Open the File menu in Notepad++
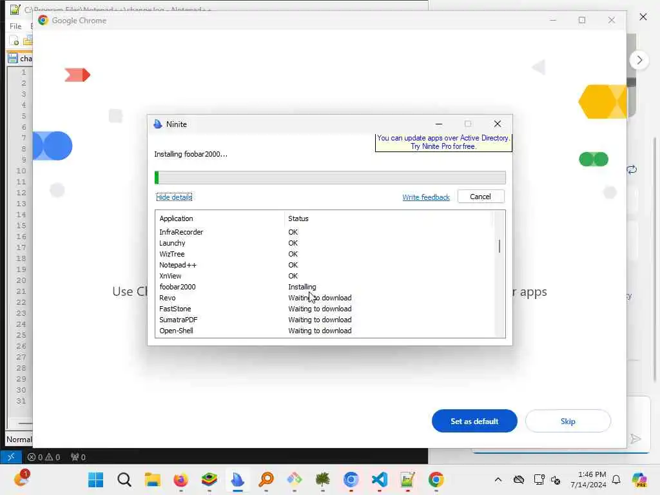660x495 pixels. 15,26
